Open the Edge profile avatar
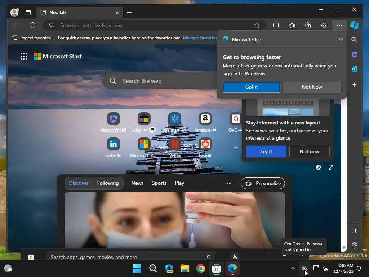 click(x=14, y=13)
